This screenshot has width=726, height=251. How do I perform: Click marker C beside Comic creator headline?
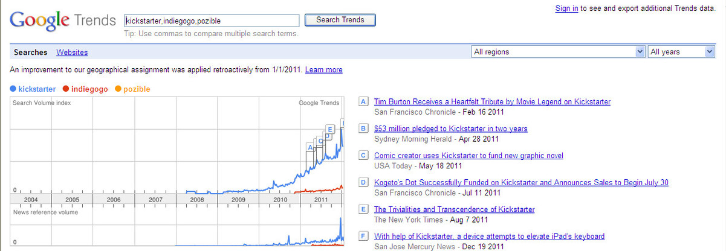coord(363,155)
